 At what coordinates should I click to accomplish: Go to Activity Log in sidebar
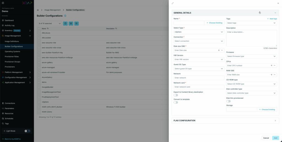pyautogui.click(x=10, y=25)
